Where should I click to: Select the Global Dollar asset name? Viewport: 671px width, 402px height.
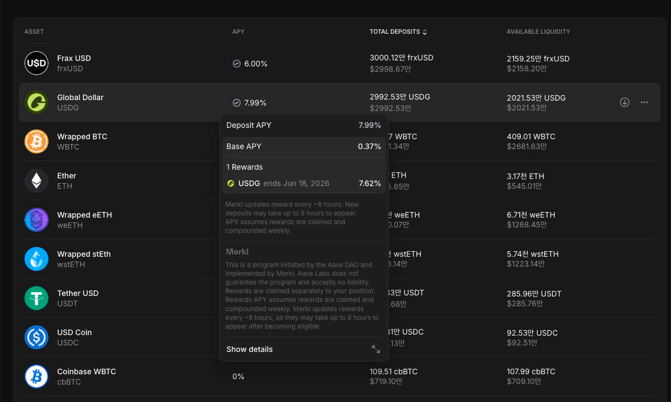[x=80, y=97]
